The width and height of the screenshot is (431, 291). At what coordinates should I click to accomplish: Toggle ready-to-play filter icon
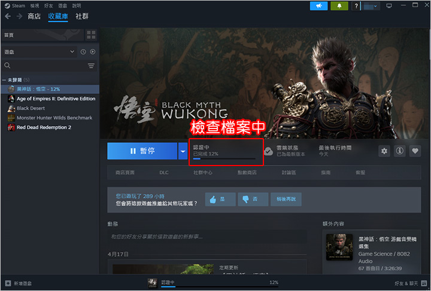93,52
